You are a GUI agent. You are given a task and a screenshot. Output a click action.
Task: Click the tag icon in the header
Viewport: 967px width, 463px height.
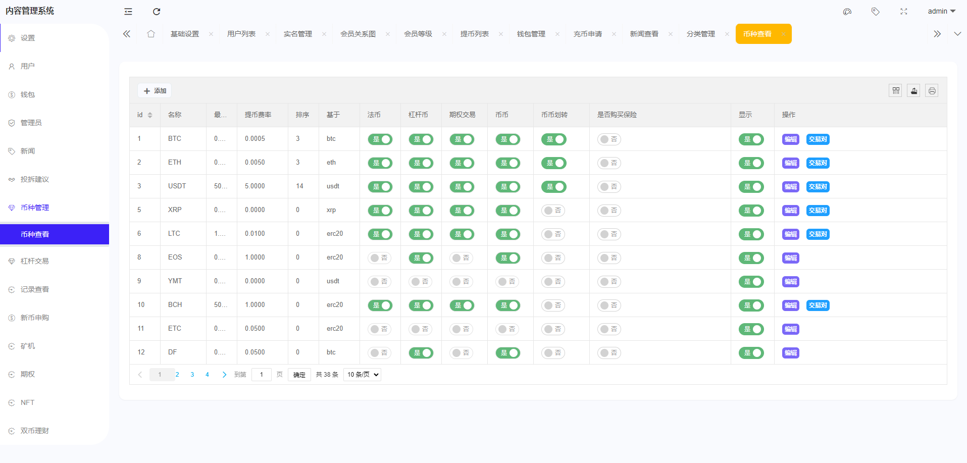click(876, 12)
